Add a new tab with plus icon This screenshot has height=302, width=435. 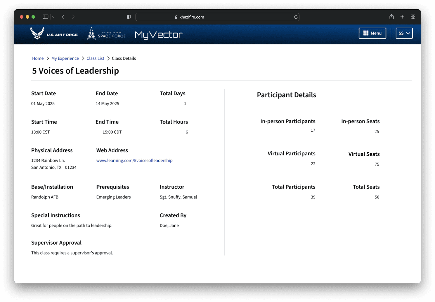coord(402,17)
